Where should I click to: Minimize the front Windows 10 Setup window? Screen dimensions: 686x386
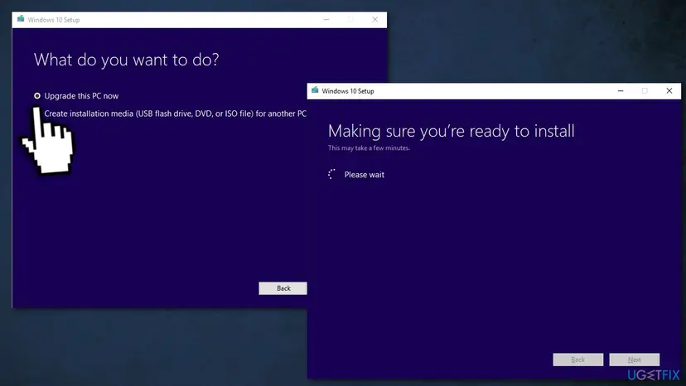[621, 90]
